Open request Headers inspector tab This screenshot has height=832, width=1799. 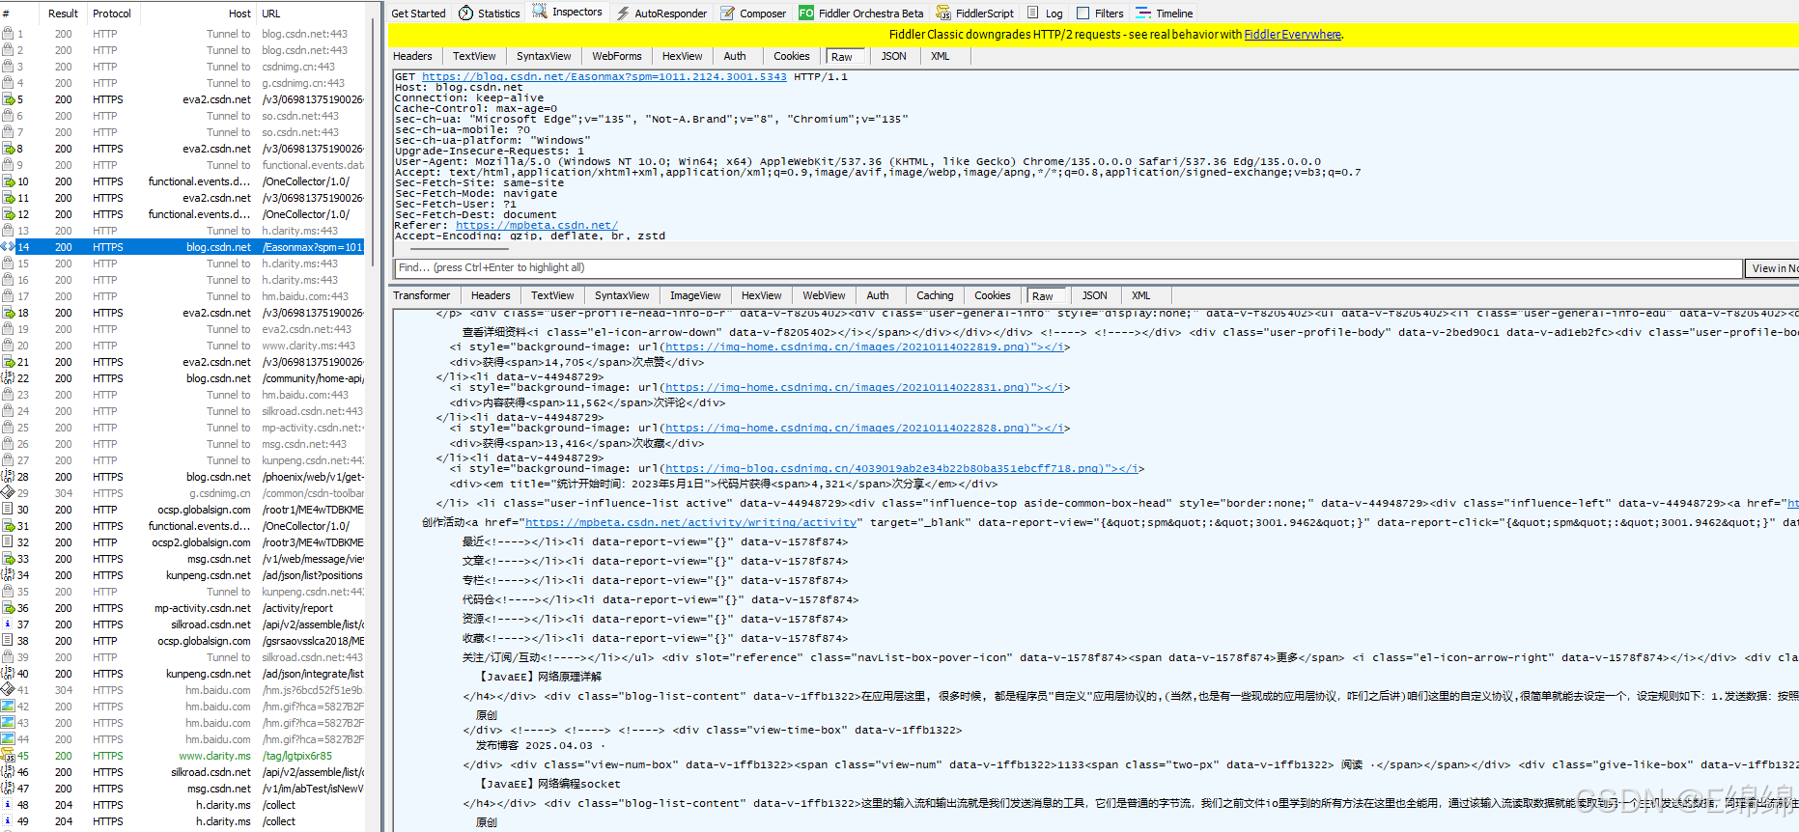[x=412, y=56]
